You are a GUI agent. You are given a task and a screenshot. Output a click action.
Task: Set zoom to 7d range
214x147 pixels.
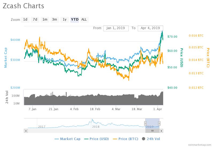point(35,20)
